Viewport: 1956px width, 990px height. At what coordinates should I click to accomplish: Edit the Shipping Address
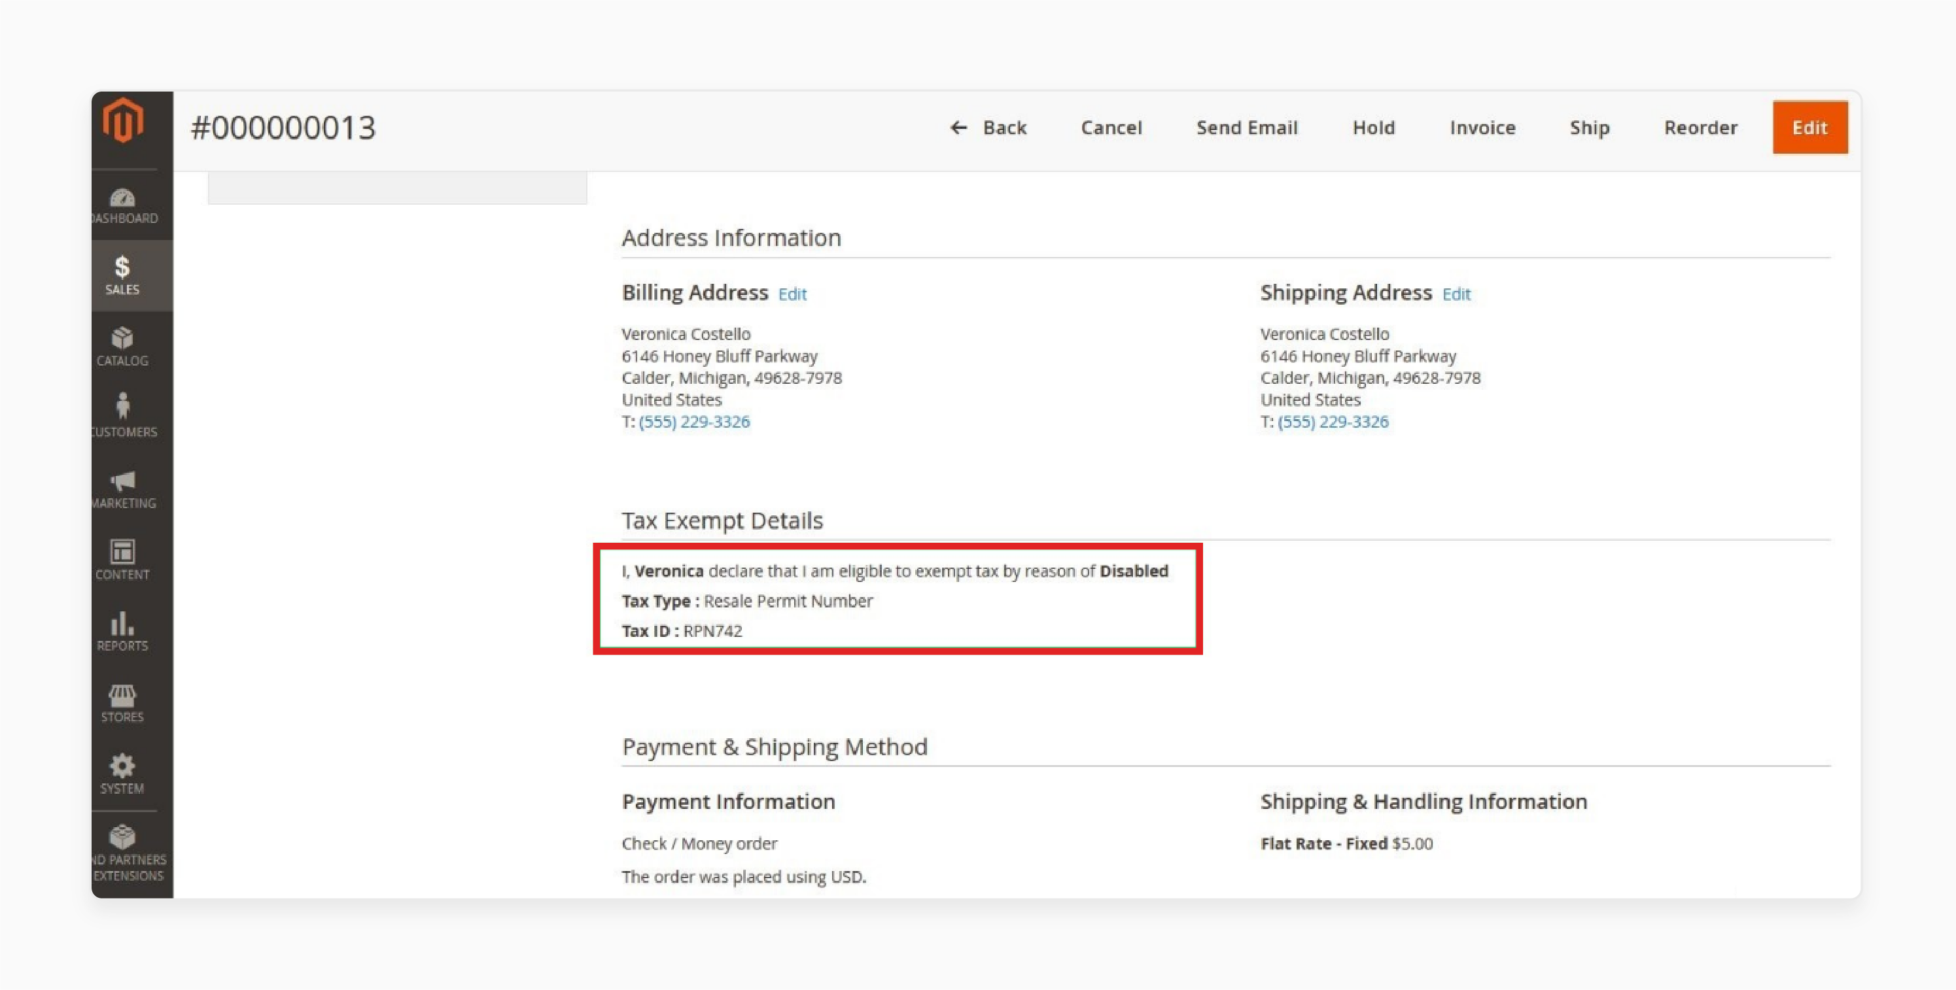1456,294
